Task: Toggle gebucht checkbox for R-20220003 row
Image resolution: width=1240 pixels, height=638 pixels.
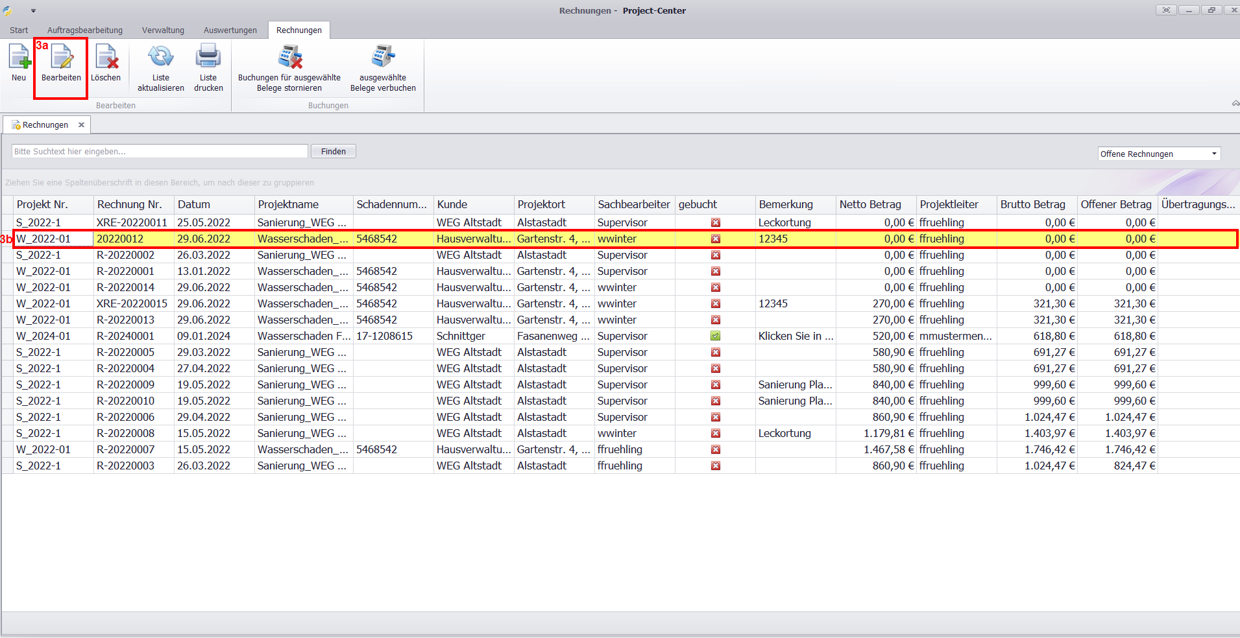Action: 715,466
